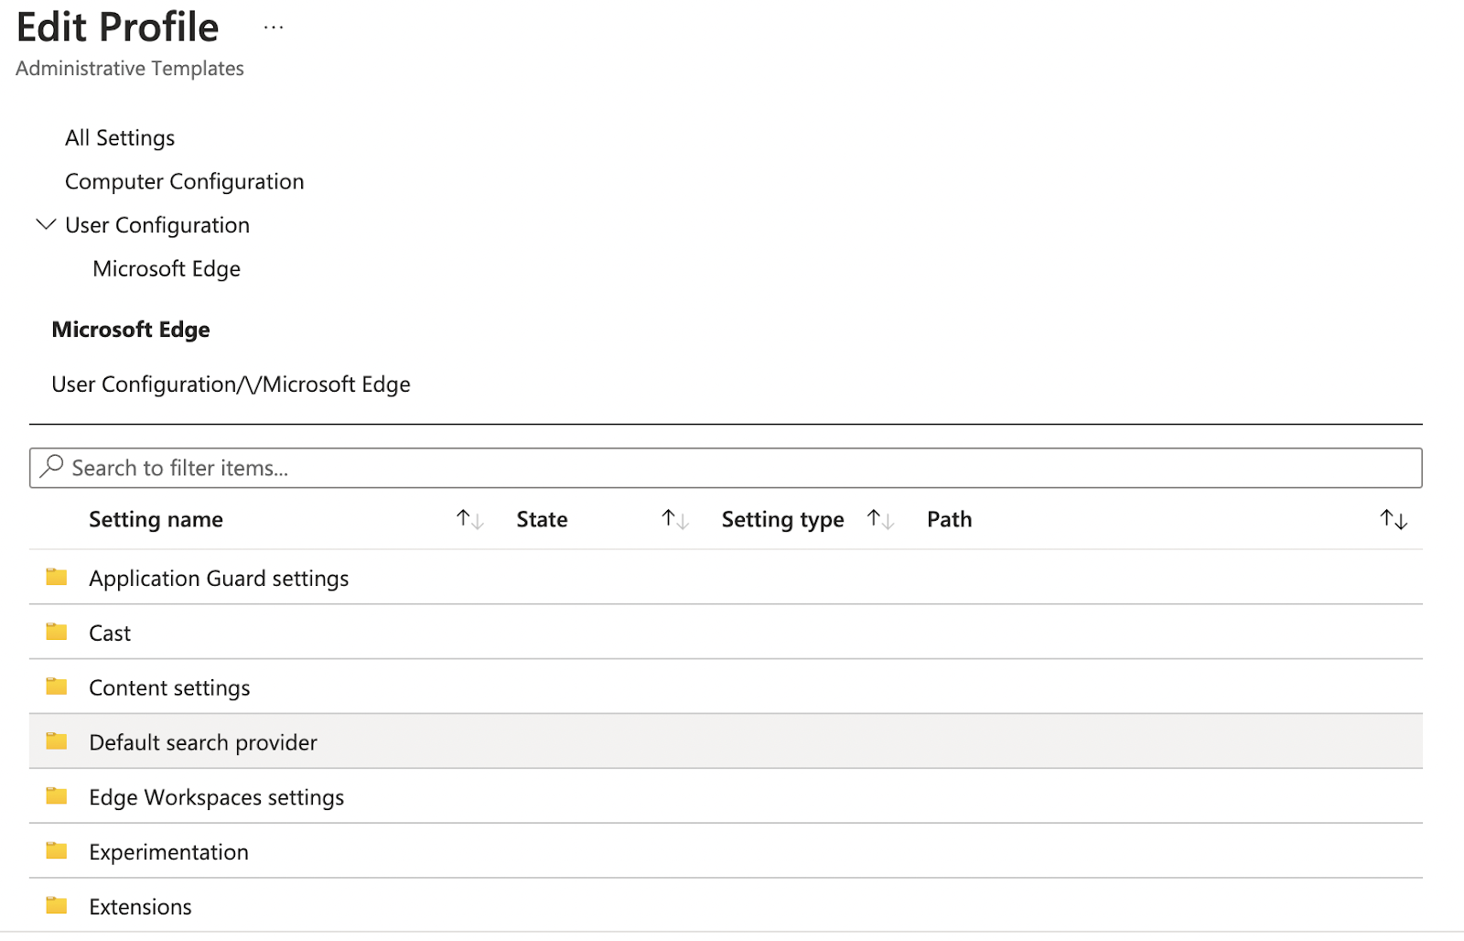Click the Edit Profile page title
The image size is (1464, 941).
(118, 27)
